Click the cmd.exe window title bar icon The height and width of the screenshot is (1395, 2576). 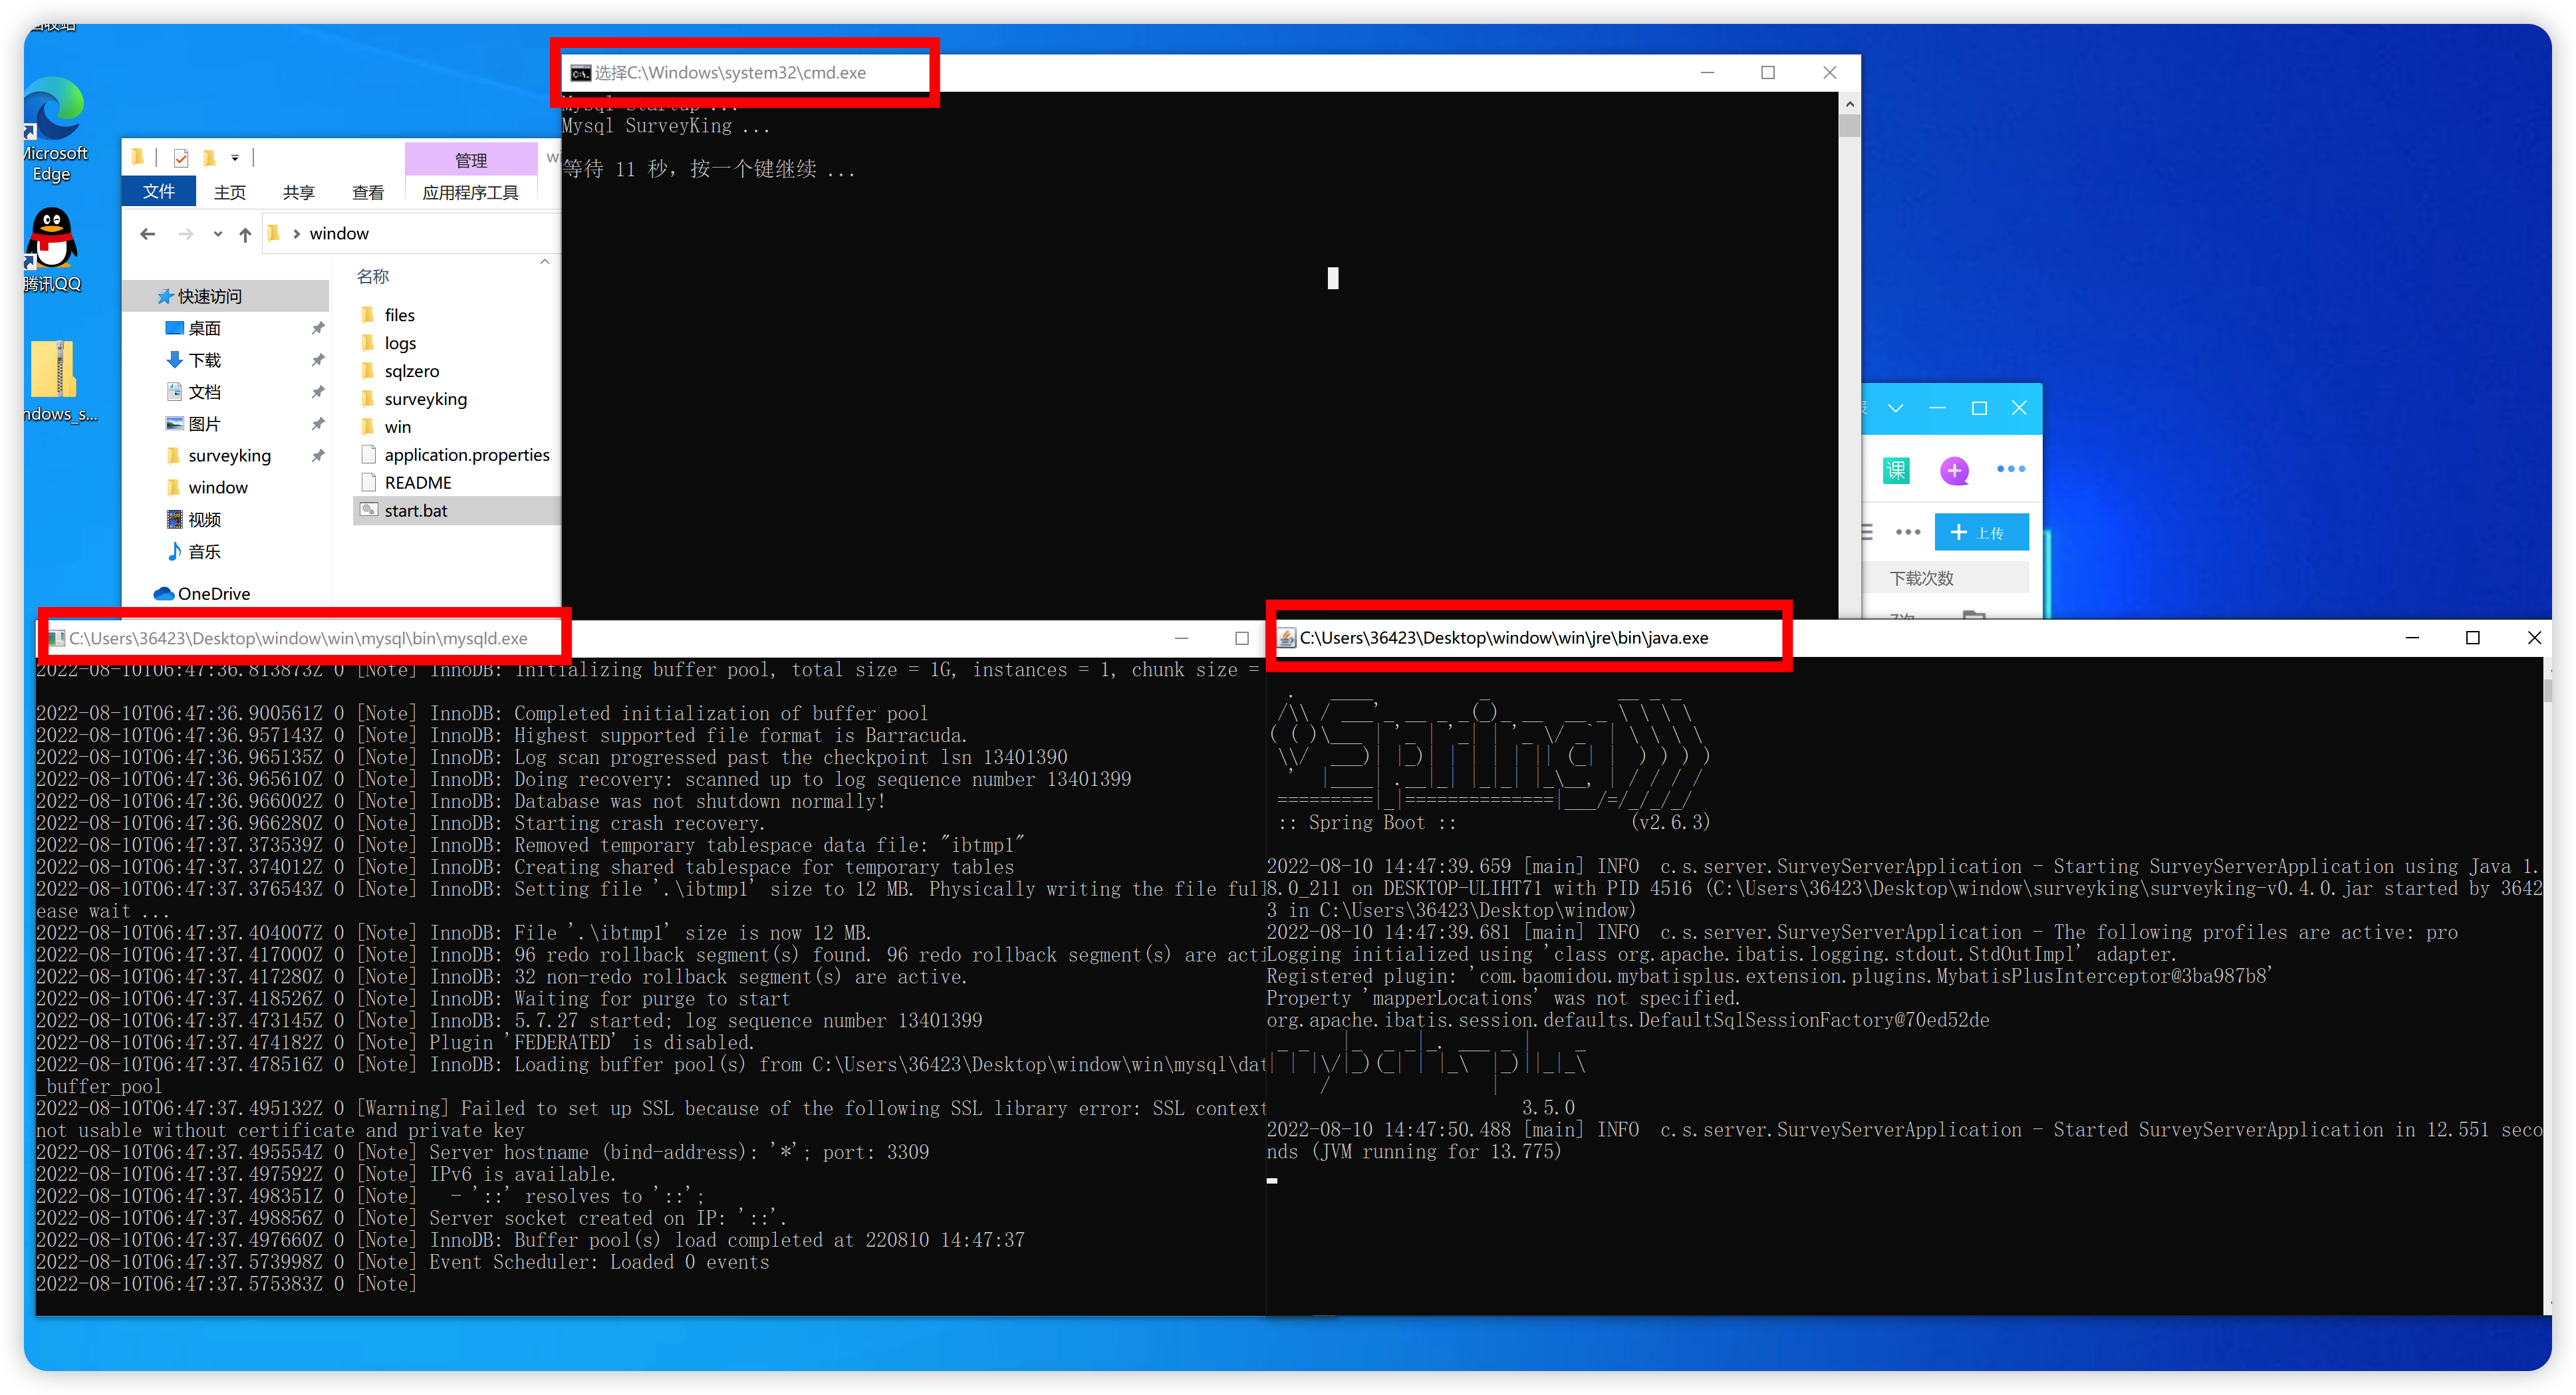(580, 73)
